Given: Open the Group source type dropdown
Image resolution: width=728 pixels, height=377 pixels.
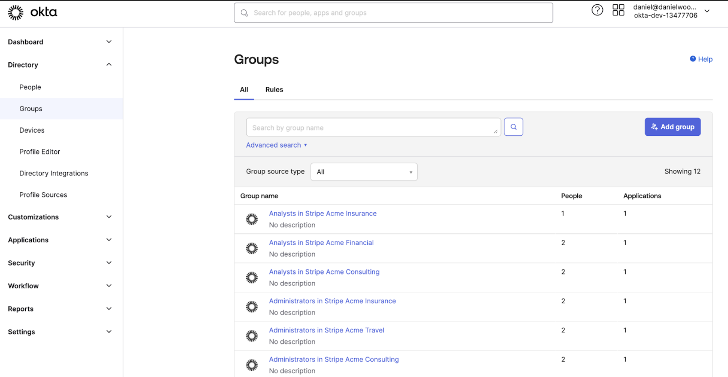Looking at the screenshot, I should coord(364,172).
